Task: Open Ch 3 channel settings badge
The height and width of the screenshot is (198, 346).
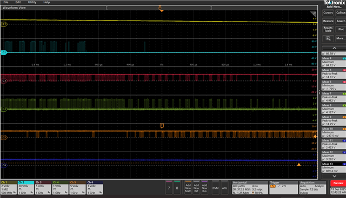Action: (x=43, y=188)
